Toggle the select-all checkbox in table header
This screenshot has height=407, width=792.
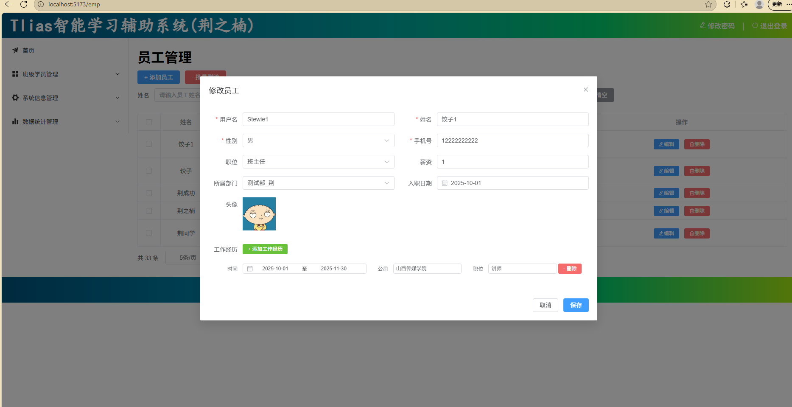149,122
